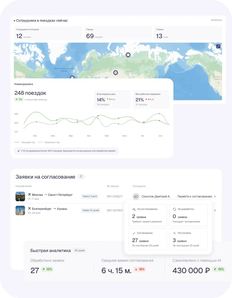Click the green 15% badge near 430 000 ₽
This screenshot has height=298, width=232.
[x=219, y=269]
